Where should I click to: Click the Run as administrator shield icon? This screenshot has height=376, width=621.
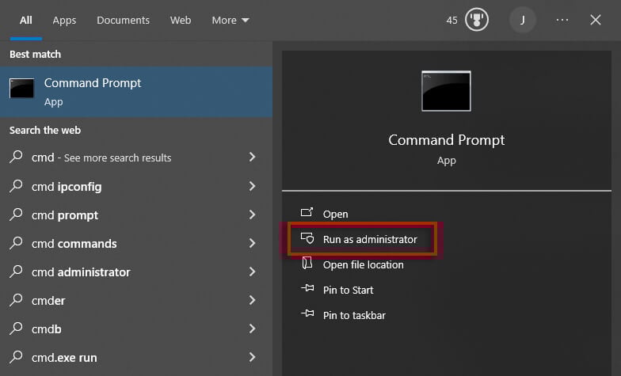(x=307, y=239)
